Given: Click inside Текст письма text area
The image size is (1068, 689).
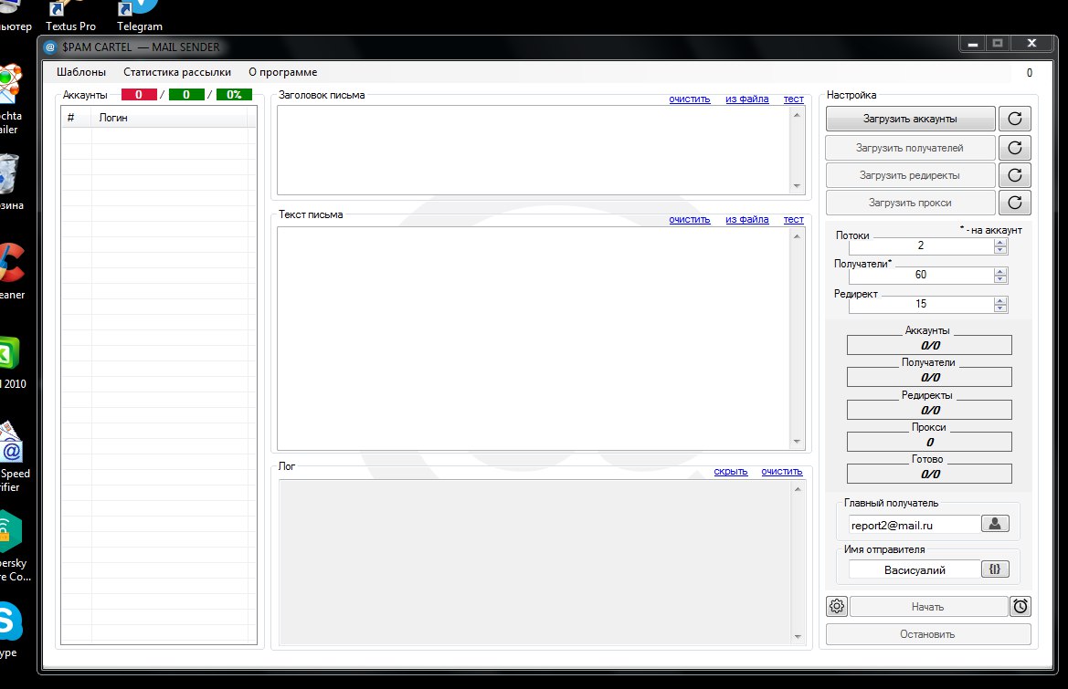Looking at the screenshot, I should click(x=534, y=338).
